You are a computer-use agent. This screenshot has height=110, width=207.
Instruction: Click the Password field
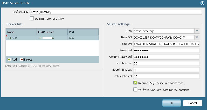pos(166,50)
